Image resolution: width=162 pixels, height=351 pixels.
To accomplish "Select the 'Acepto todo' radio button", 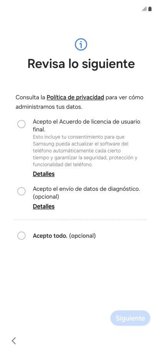I will [22, 235].
